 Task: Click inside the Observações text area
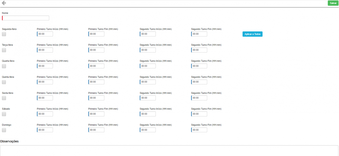coord(169,151)
